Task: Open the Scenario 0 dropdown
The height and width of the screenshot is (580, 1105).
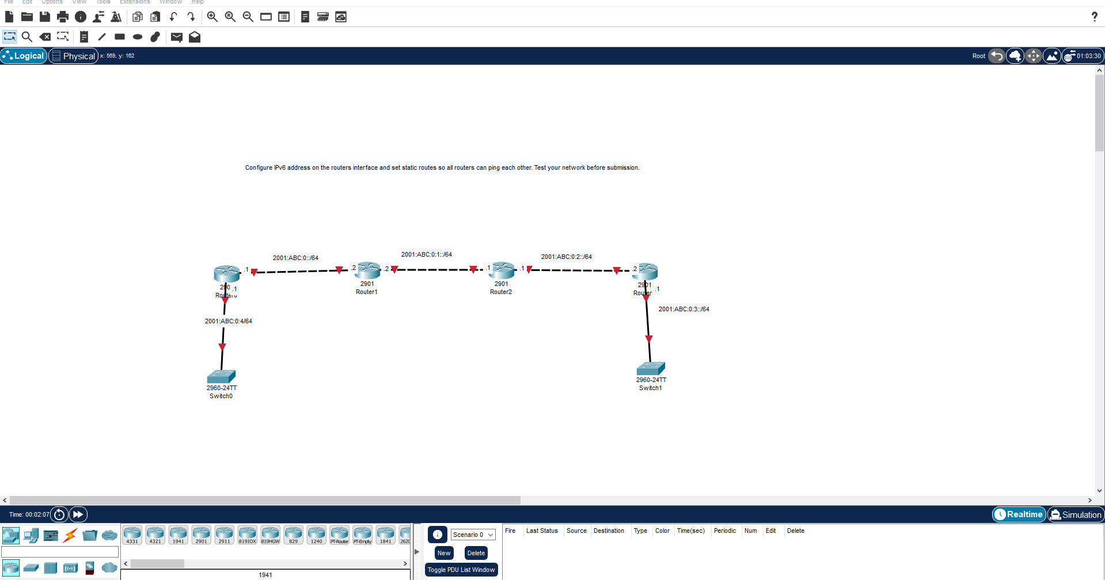Action: (x=473, y=535)
